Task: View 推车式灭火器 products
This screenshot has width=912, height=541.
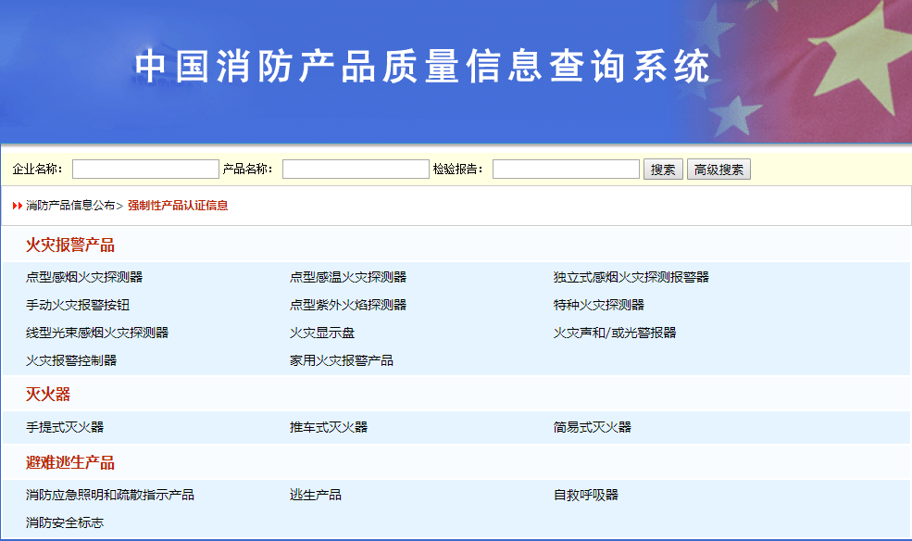Action: (x=328, y=427)
